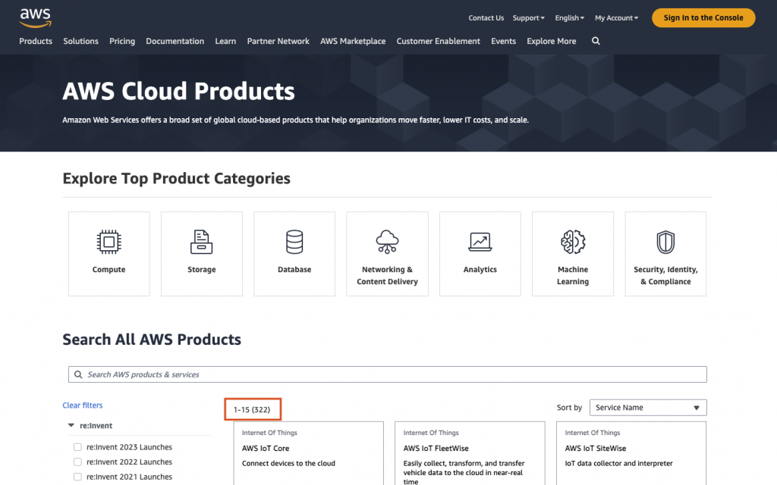777x485 pixels.
Task: Open the Pricing menu item
Action: pyautogui.click(x=122, y=41)
